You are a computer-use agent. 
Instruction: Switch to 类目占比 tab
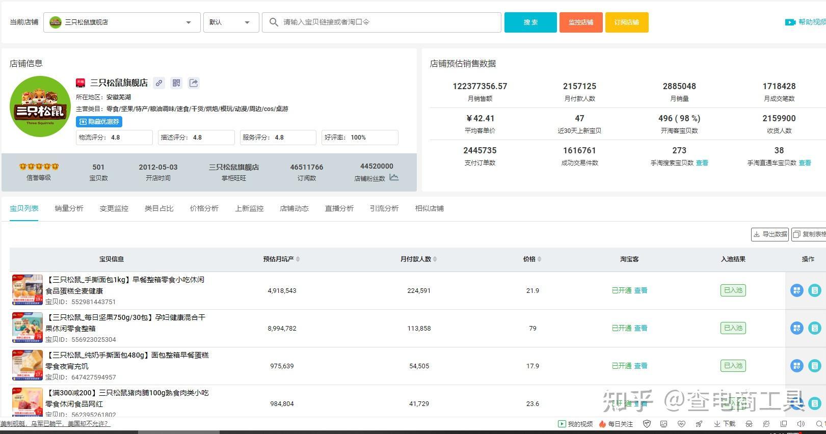click(x=159, y=208)
